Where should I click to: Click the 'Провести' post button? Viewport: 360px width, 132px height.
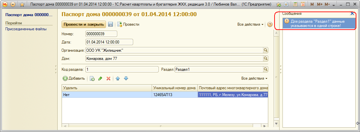128,24
